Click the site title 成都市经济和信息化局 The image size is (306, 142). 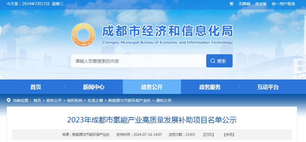[x=167, y=31]
